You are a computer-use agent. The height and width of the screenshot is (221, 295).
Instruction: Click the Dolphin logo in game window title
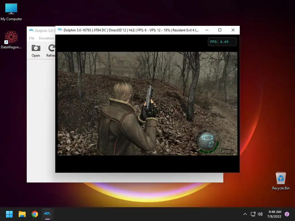(60, 30)
